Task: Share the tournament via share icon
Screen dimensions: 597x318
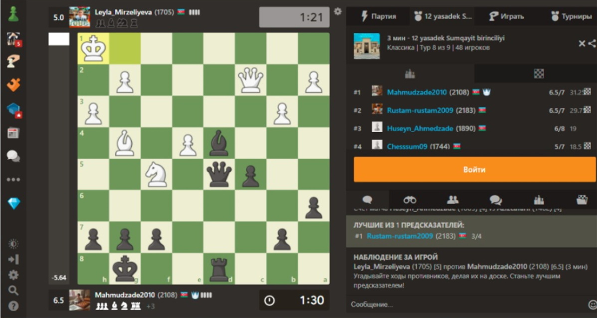Action: 592,44
